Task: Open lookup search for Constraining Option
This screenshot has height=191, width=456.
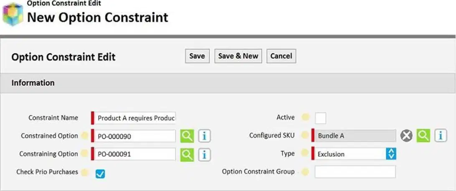Action: tap(187, 154)
